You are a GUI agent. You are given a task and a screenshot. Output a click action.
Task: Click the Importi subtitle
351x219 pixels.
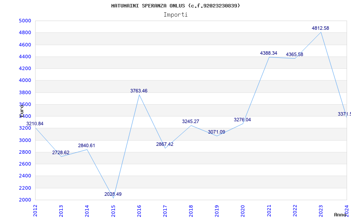(175, 15)
